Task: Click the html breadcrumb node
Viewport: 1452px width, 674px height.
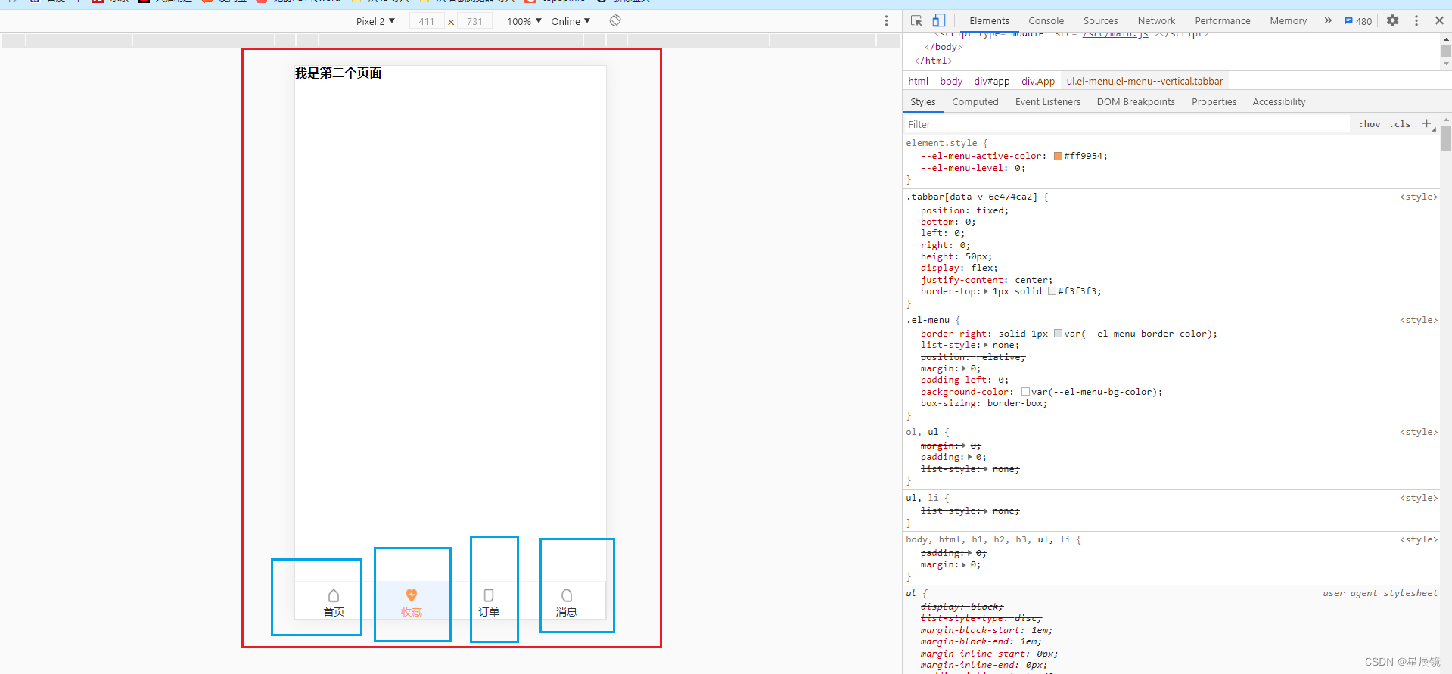Action: [x=918, y=82]
